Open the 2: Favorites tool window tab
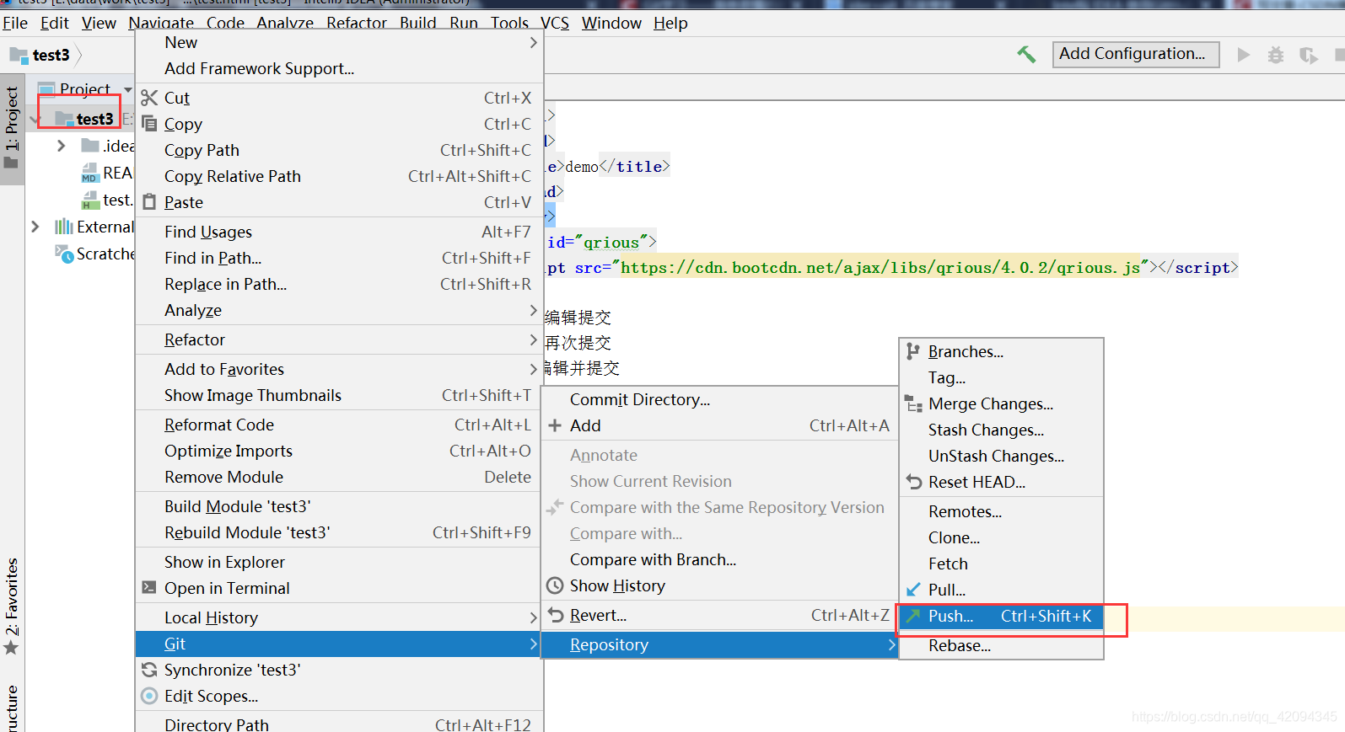Viewport: 1345px width, 732px height. [x=12, y=605]
